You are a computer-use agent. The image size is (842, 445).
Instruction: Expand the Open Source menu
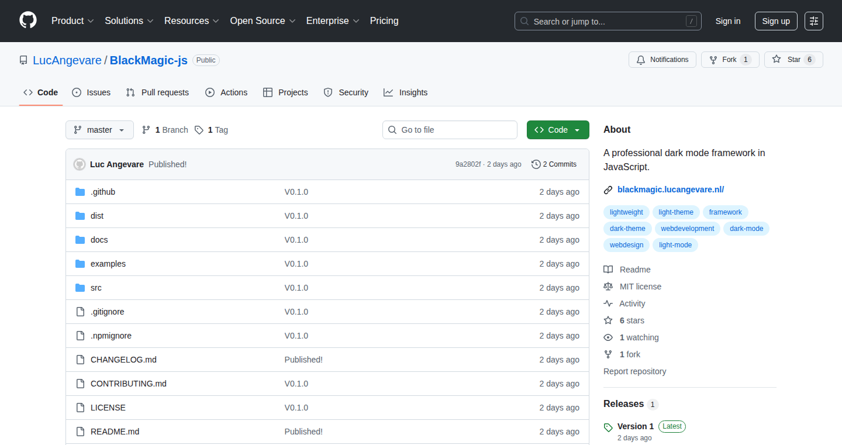click(263, 20)
